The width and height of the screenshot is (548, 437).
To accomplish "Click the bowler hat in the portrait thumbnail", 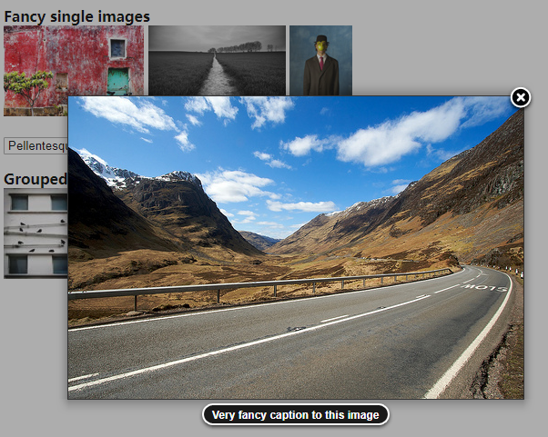I will (x=320, y=38).
